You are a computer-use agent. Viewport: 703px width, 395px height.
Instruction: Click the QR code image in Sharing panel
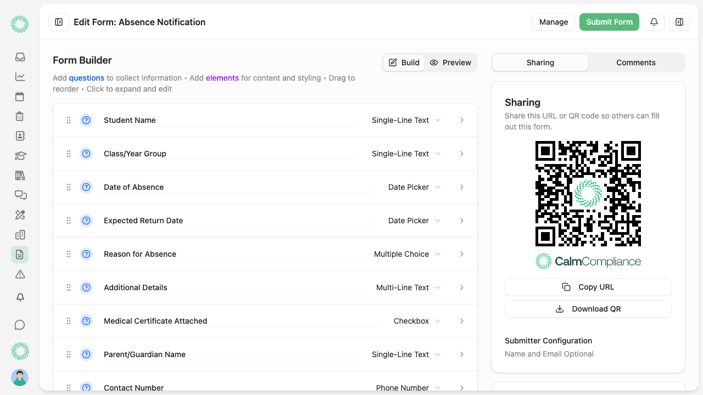coord(588,194)
